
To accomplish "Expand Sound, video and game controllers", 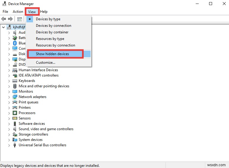I will [x=9, y=130].
